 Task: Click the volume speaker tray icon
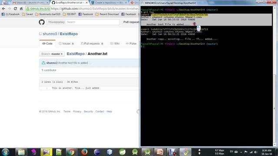[x=256, y=152]
